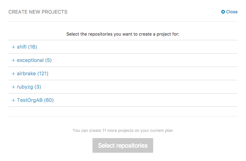Click the (60) count beside TestOrgAB
The image size is (246, 161).
[49, 100]
